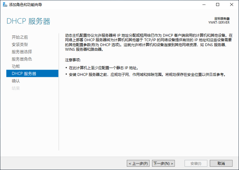Click the 目标服务器 label
The height and width of the screenshot is (170, 239).
(222, 19)
